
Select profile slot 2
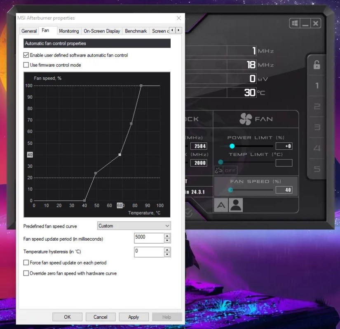coord(317,107)
